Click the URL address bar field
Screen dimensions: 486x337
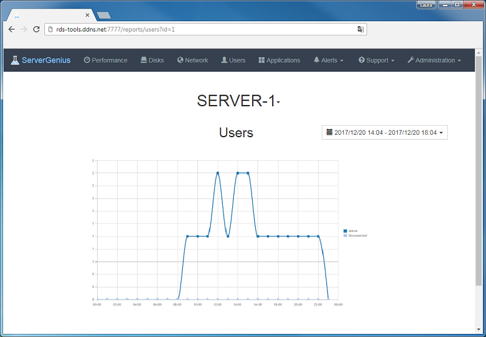[x=200, y=29]
